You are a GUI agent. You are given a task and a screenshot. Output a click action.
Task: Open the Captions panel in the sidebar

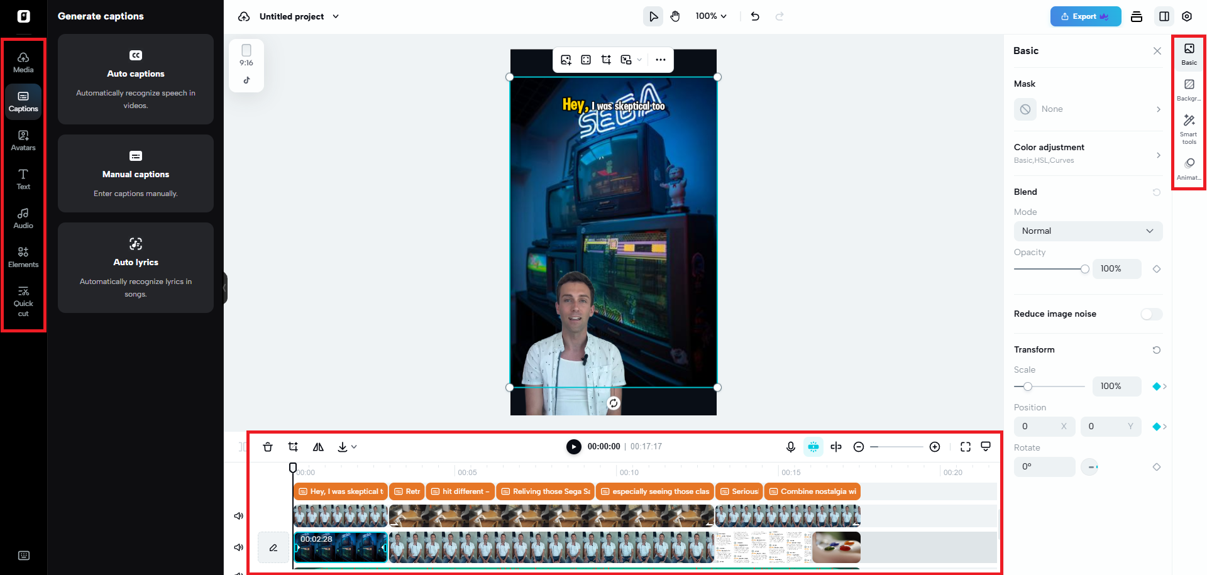coord(23,101)
